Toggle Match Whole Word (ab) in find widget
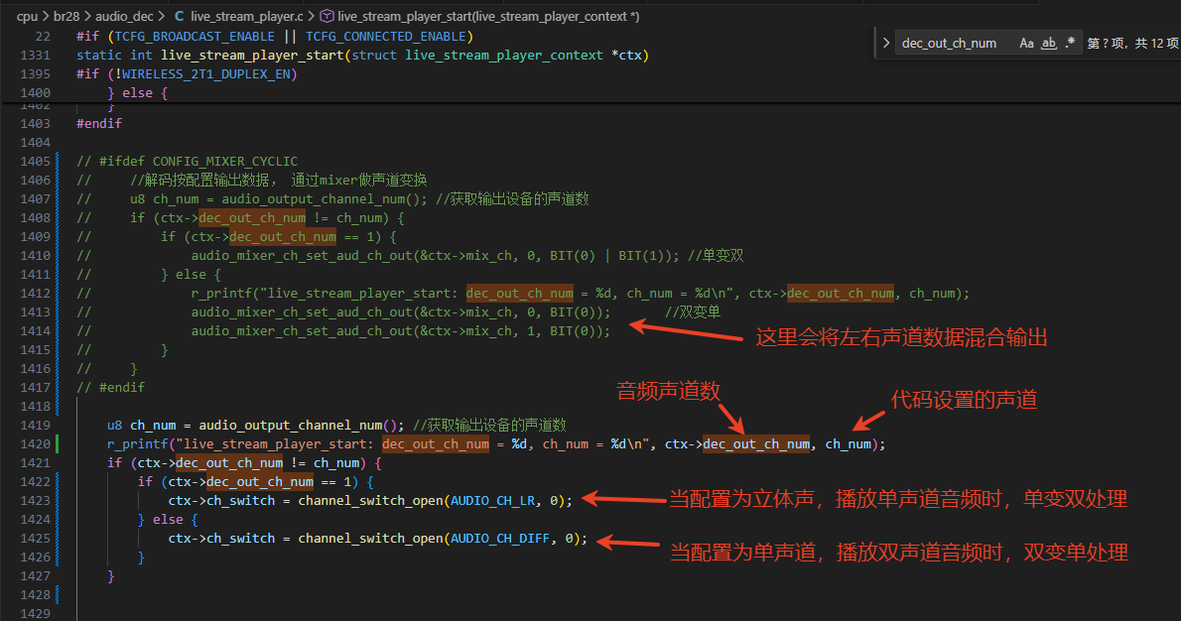The width and height of the screenshot is (1181, 621). pyautogui.click(x=1048, y=43)
